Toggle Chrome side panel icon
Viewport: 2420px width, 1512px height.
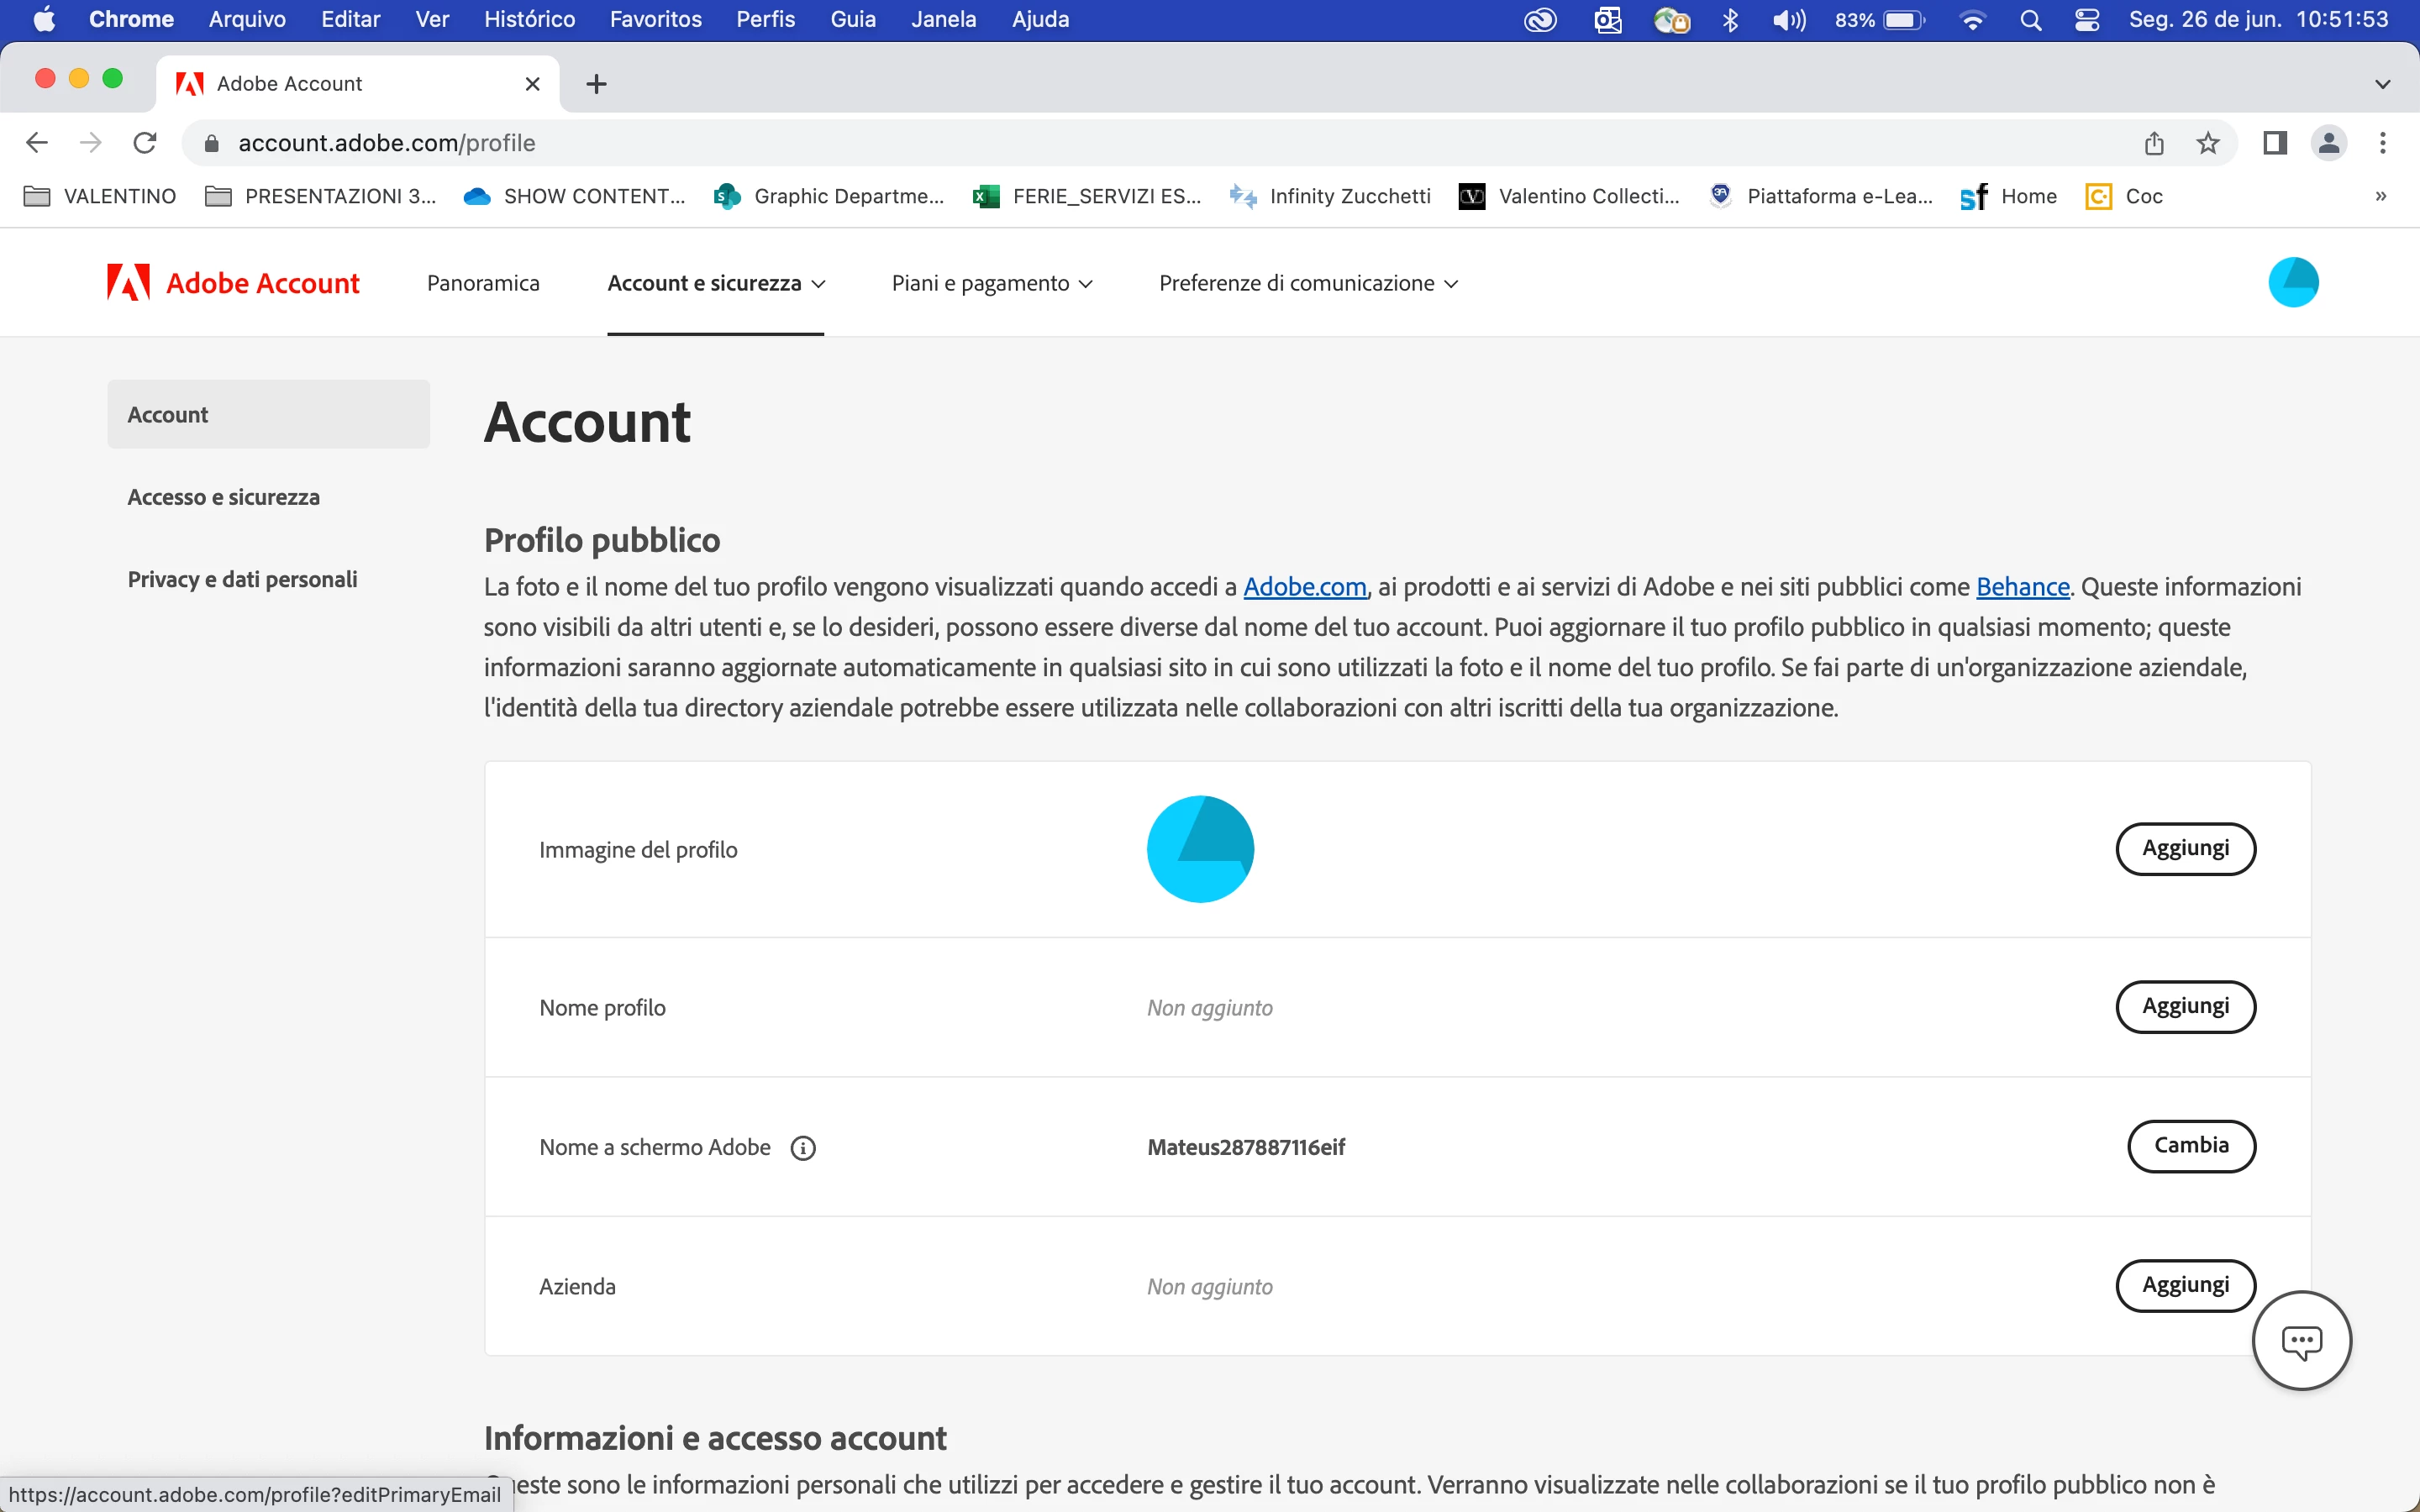(x=2275, y=143)
